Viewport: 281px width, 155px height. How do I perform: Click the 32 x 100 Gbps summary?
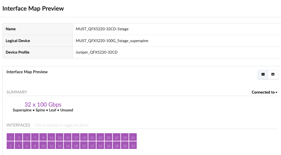point(43,105)
